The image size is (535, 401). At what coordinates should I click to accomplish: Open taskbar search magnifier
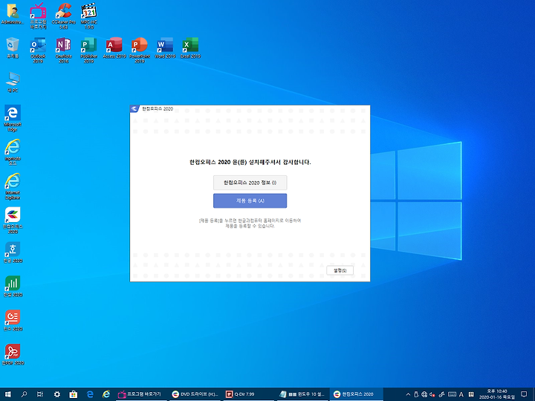coord(24,394)
